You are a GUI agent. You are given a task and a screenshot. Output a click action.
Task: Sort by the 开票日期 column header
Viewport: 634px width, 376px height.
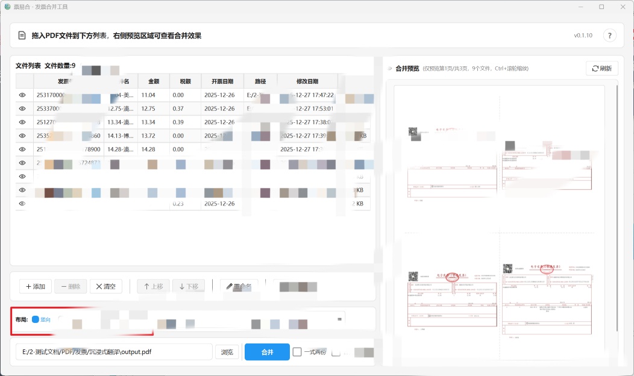222,81
